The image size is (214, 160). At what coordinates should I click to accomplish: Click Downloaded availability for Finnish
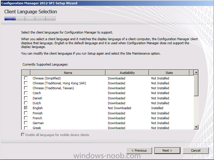click(117, 113)
